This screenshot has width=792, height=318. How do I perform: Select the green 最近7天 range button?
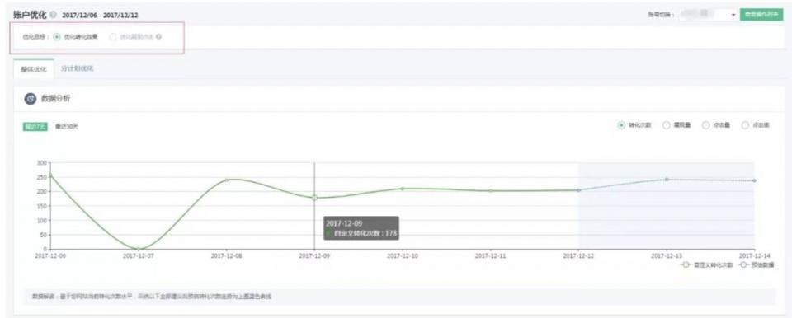coord(35,127)
